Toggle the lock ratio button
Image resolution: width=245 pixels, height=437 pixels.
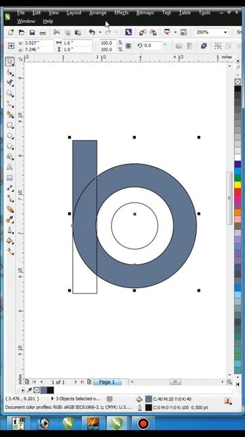pyautogui.click(x=129, y=46)
